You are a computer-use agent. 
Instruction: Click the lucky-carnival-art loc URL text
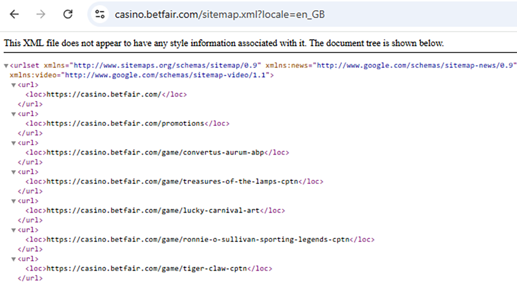click(x=153, y=211)
